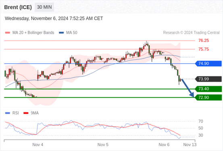This screenshot has width=223, height=151.
Task: Click the MA 50 legend color swatch
Action: (61, 33)
